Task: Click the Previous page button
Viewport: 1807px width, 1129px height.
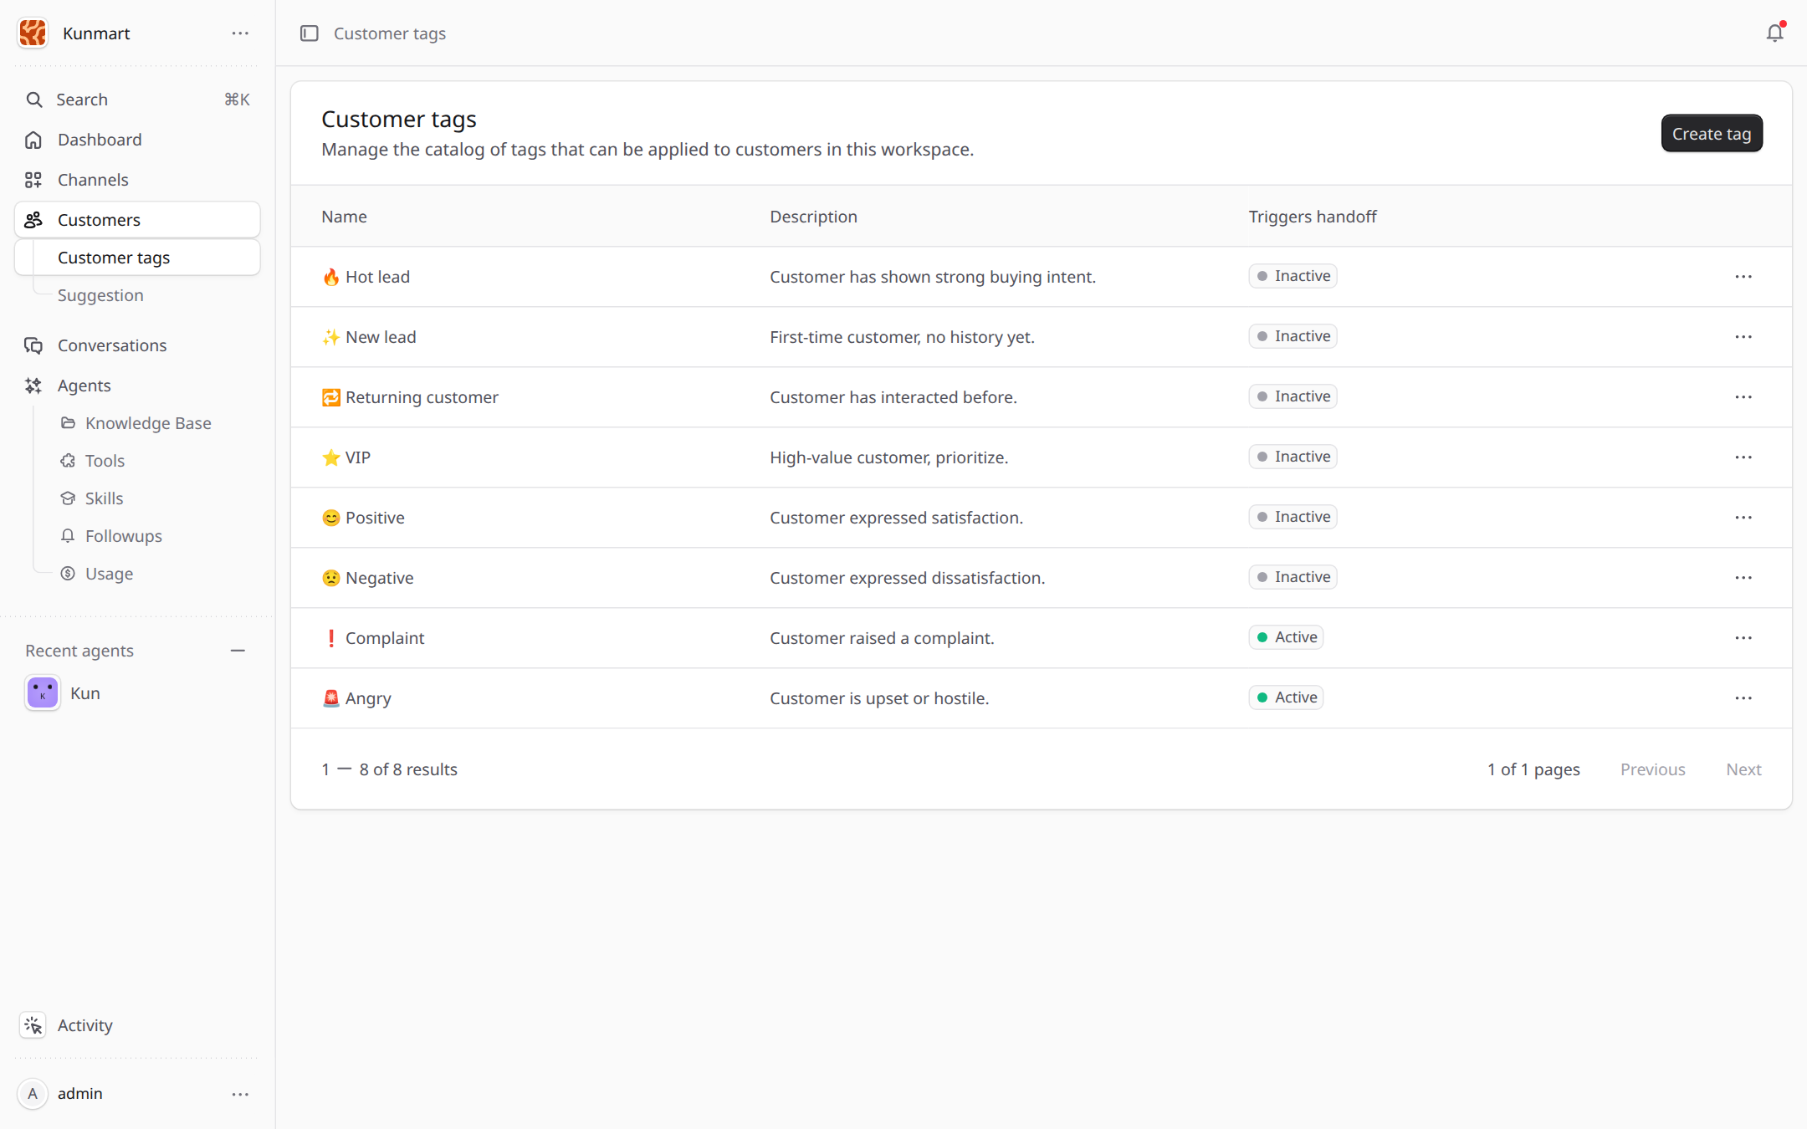Action: [x=1653, y=769]
